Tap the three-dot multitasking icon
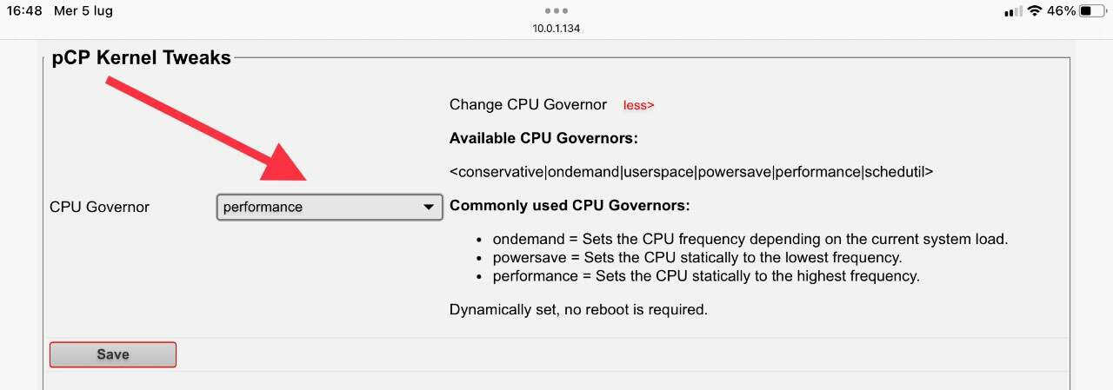Screen dimensions: 1113x390 [556, 10]
